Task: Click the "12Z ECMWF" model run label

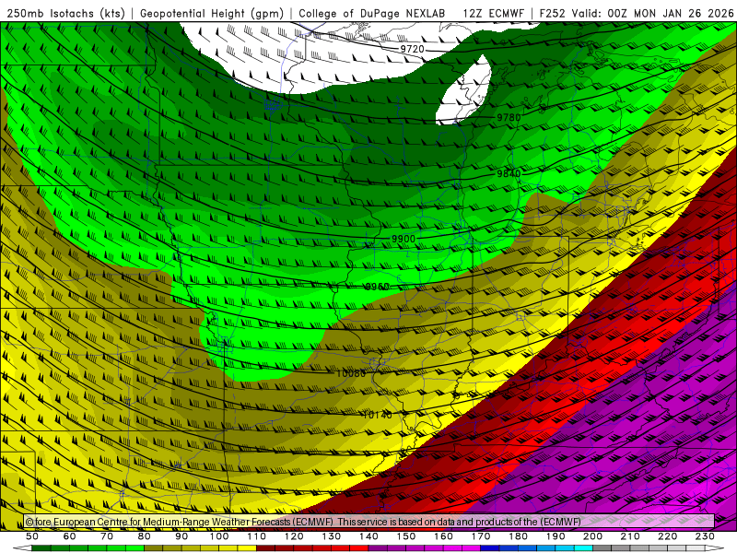Action: click(493, 13)
